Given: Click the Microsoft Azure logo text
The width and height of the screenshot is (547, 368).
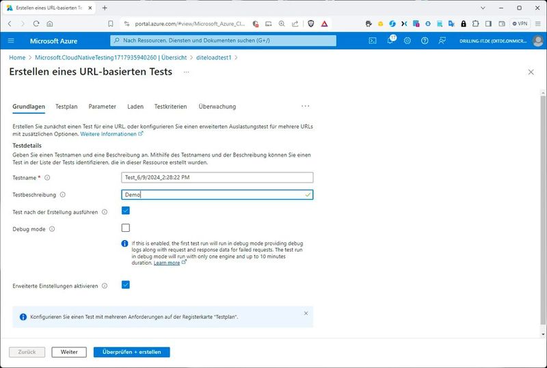Looking at the screenshot, I should click(53, 41).
